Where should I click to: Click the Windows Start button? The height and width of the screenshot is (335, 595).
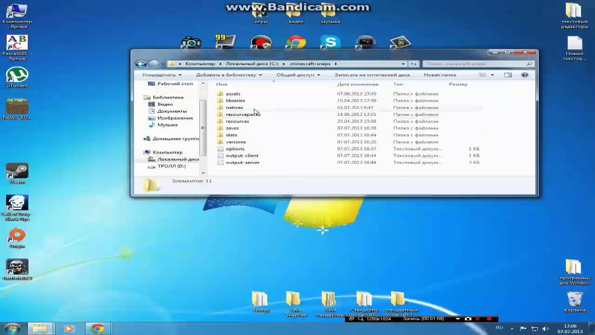coord(12,328)
